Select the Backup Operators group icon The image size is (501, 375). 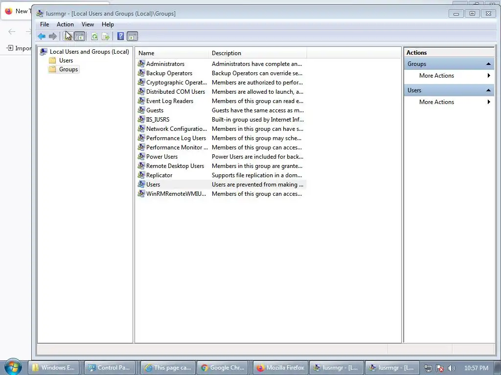[141, 73]
